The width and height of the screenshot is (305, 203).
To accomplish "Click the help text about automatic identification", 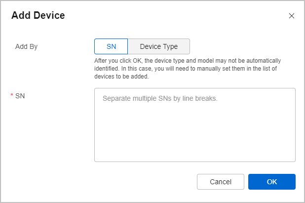I will (x=188, y=69).
